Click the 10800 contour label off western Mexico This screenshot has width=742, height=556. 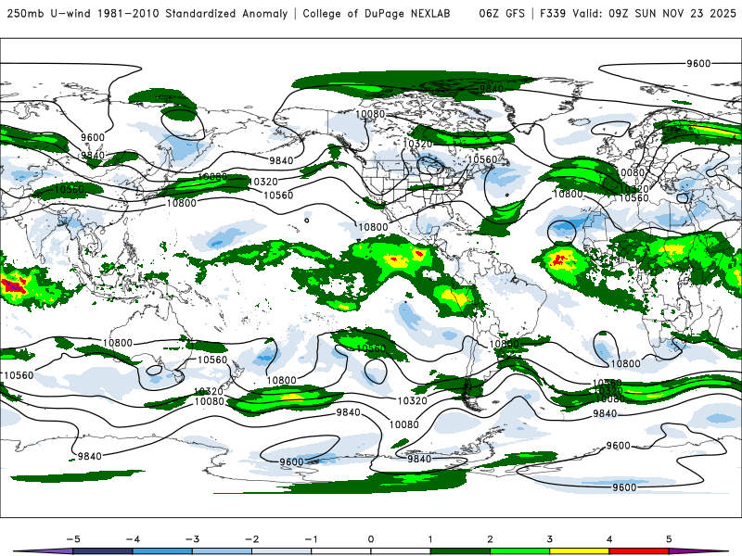point(374,227)
